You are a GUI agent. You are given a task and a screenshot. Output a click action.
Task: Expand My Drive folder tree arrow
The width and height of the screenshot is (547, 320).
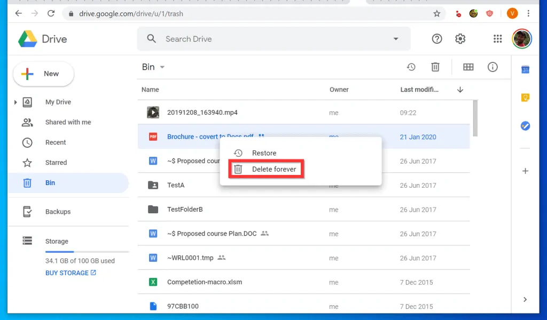[15, 102]
